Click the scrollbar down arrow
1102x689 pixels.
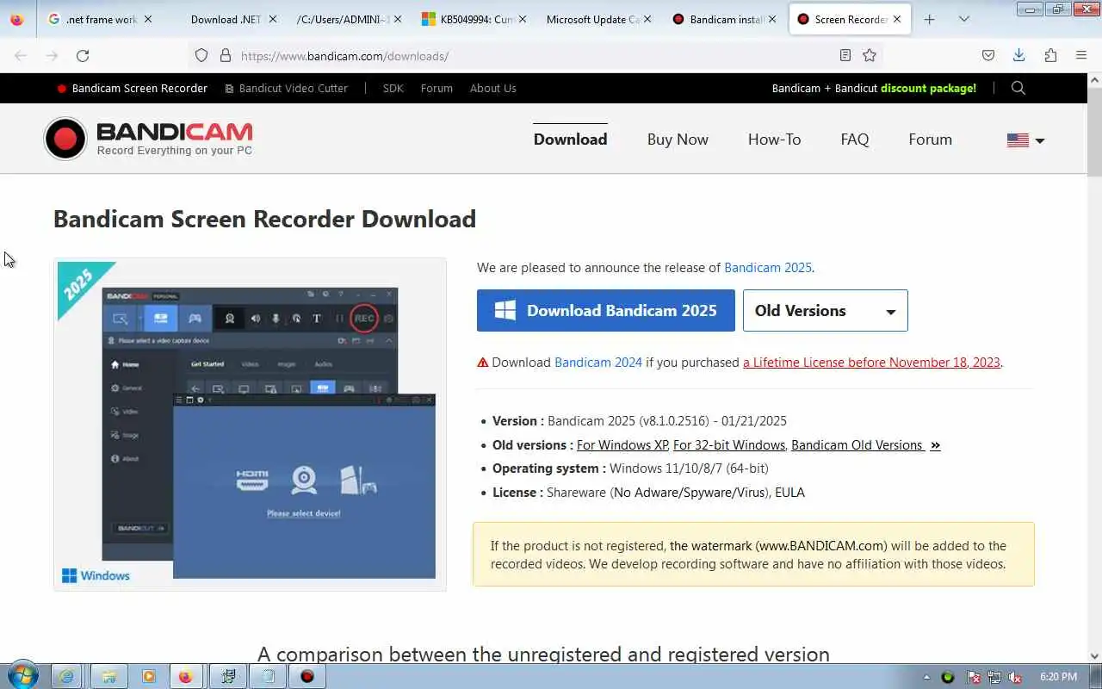pyautogui.click(x=1094, y=656)
